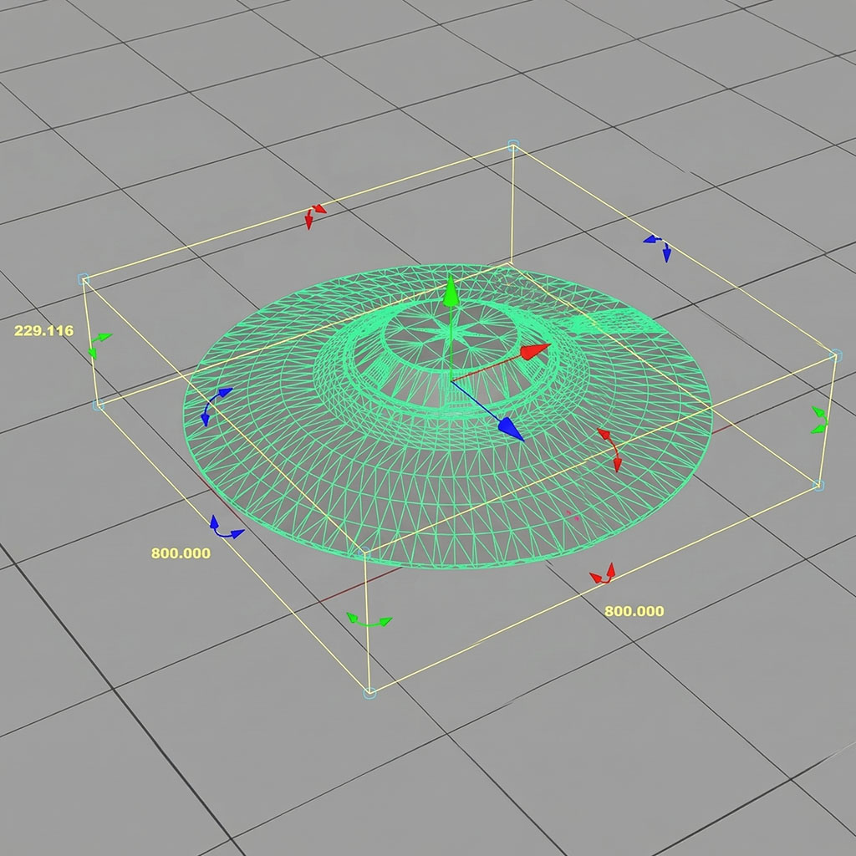Select green rotate handle on far right vertical edge

tap(820, 420)
